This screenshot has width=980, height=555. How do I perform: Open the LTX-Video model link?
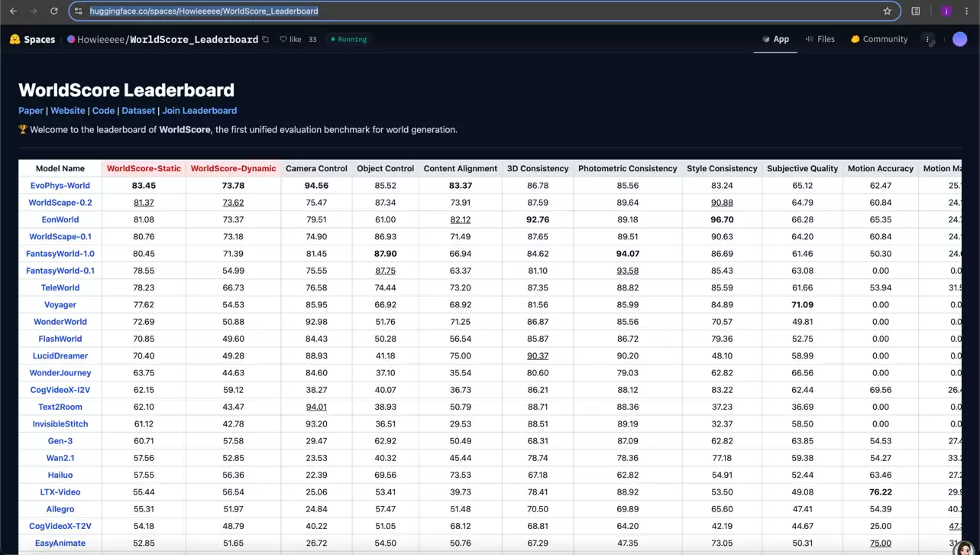click(60, 492)
